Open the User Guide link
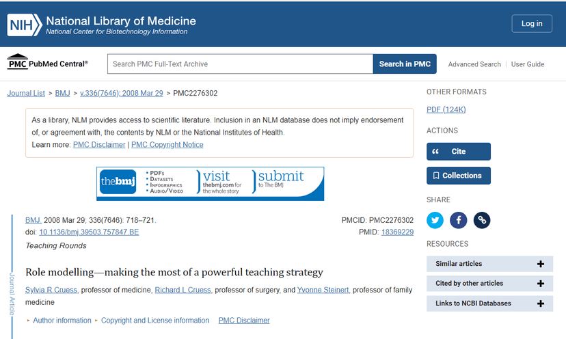The height and width of the screenshot is (339, 566). coord(528,64)
